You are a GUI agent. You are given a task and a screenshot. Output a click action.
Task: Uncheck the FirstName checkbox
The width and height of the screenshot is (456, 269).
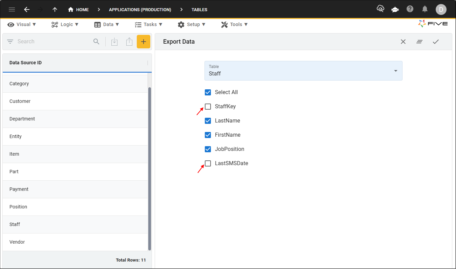click(208, 135)
